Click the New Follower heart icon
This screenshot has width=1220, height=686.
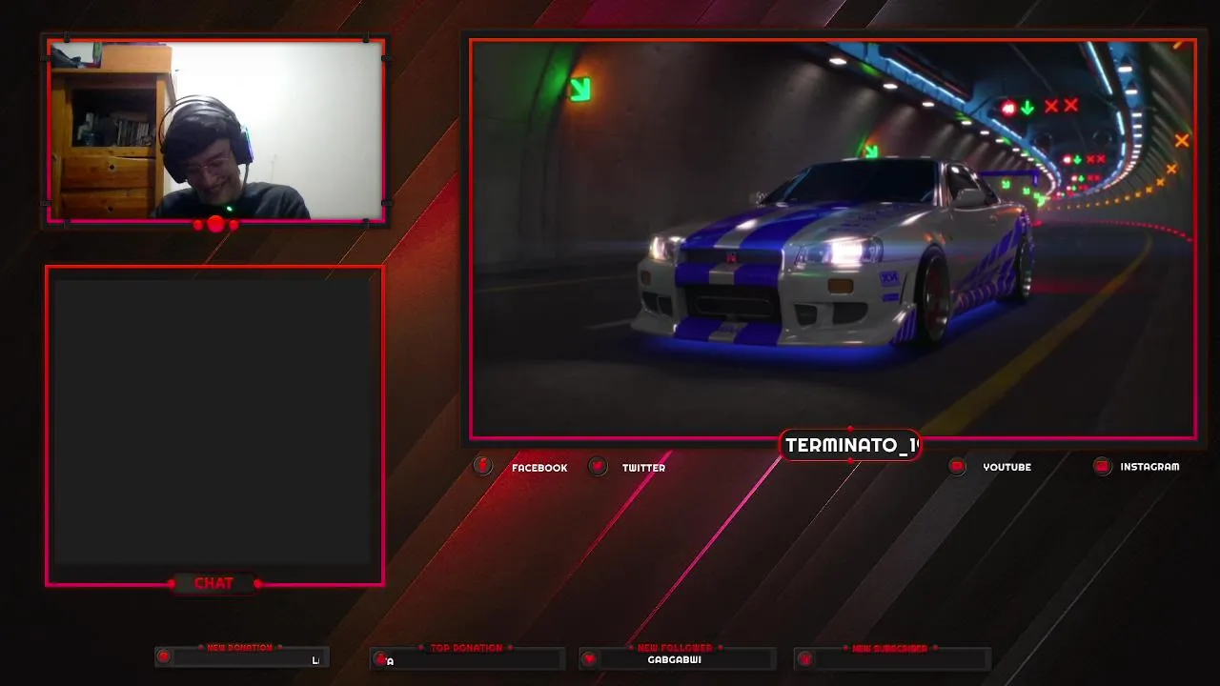tap(589, 658)
